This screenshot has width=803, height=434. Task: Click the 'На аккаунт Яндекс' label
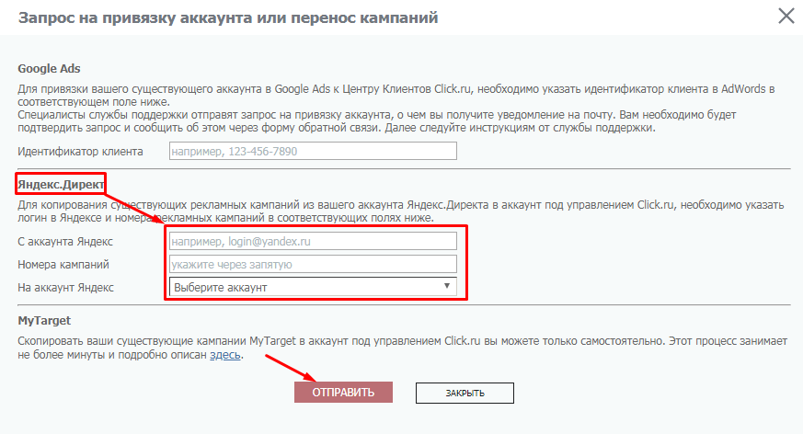click(66, 287)
